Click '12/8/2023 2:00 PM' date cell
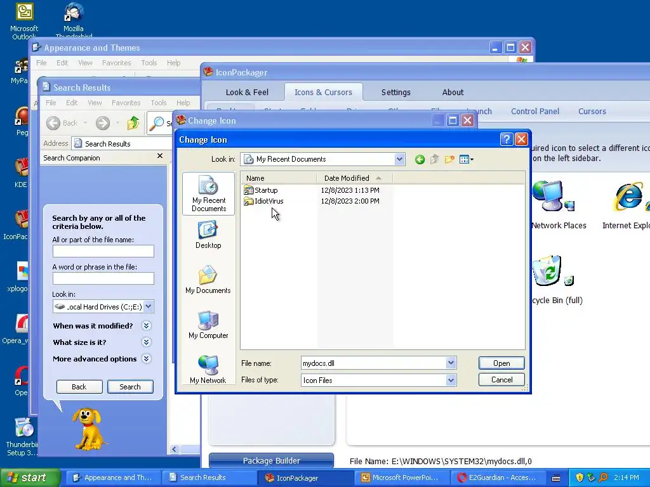Viewport: 650px width, 487px height. [x=350, y=201]
